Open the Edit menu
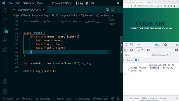This screenshot has width=179, height=101. pyautogui.click(x=18, y=3)
